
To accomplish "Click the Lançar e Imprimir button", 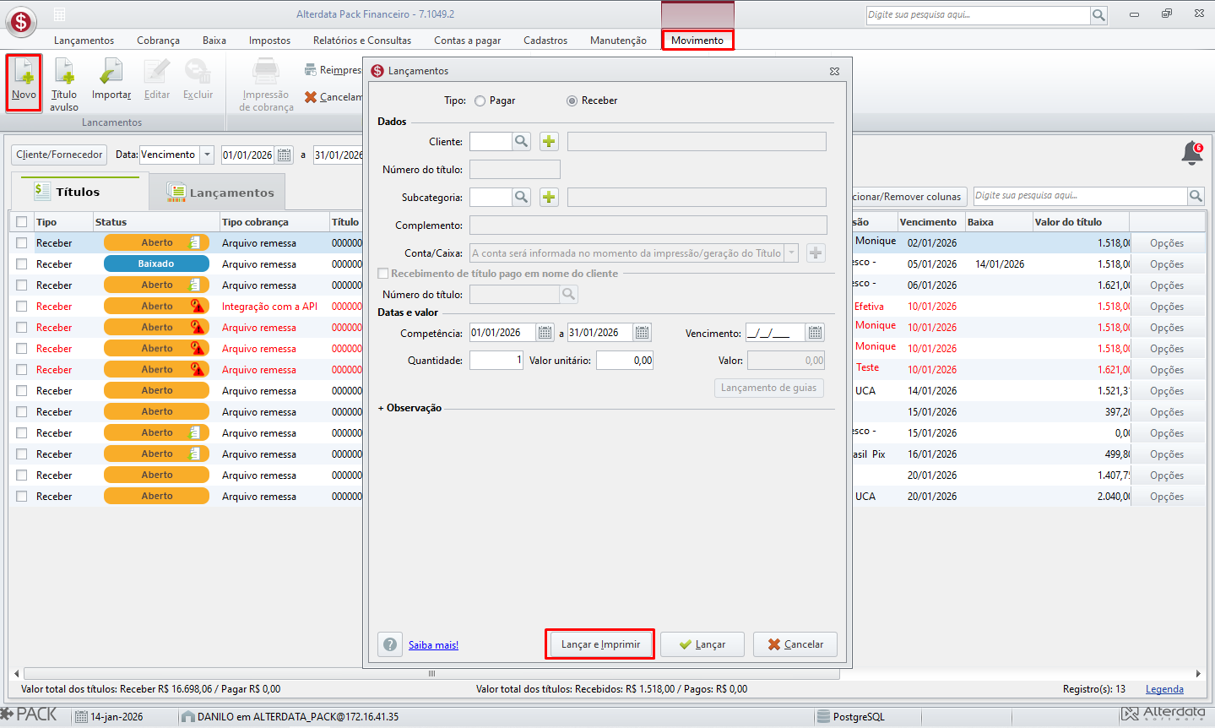I will (x=600, y=644).
